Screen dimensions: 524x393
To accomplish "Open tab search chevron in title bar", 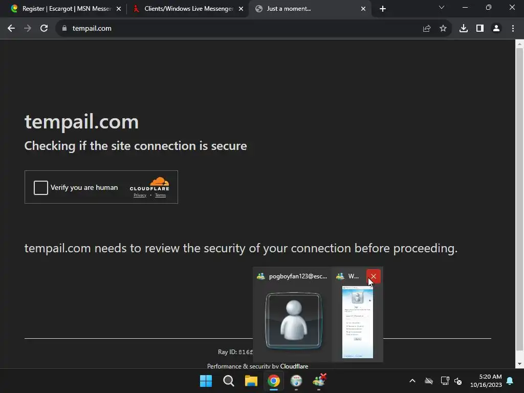I will pyautogui.click(x=442, y=7).
